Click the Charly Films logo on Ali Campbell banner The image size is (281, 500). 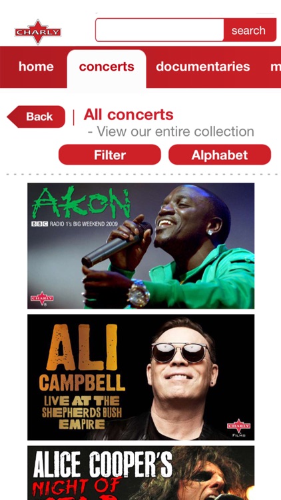pos(238,427)
